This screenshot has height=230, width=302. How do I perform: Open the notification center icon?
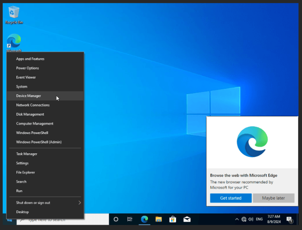pyautogui.click(x=289, y=219)
